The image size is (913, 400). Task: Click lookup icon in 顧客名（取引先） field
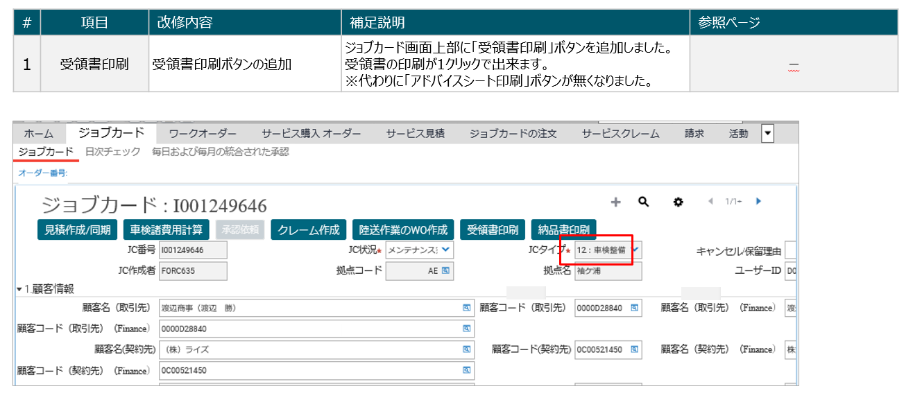(467, 308)
